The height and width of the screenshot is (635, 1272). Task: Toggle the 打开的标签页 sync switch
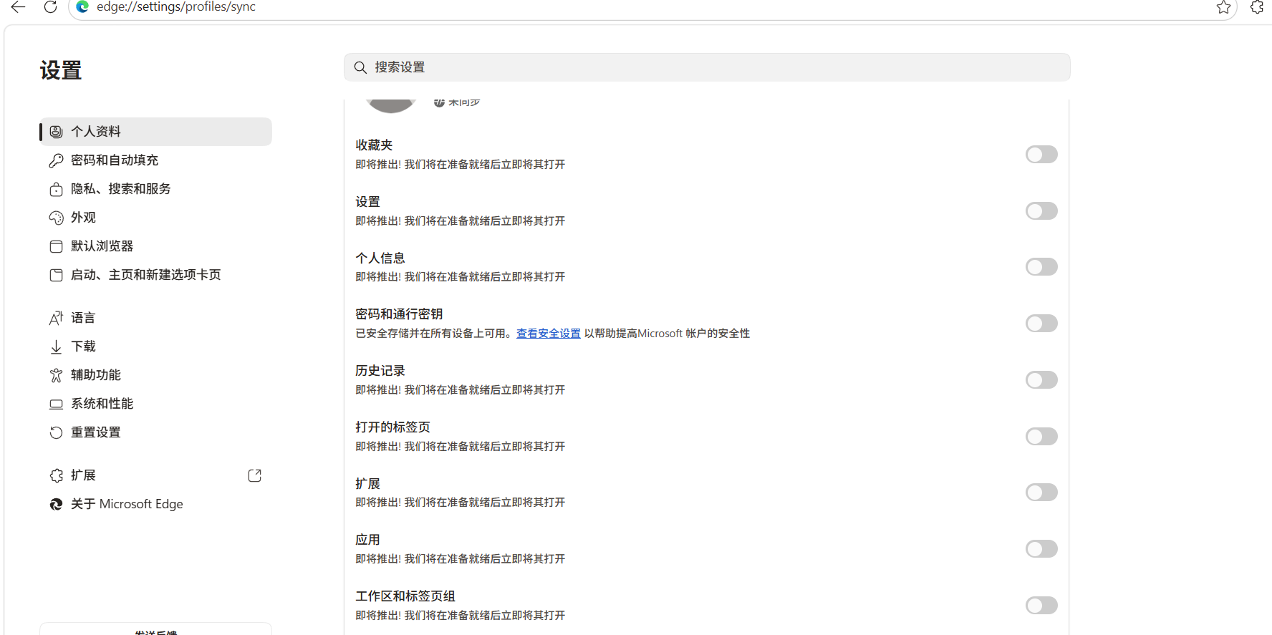[x=1041, y=437]
